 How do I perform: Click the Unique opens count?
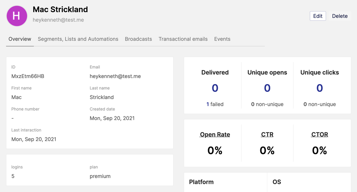(x=267, y=88)
